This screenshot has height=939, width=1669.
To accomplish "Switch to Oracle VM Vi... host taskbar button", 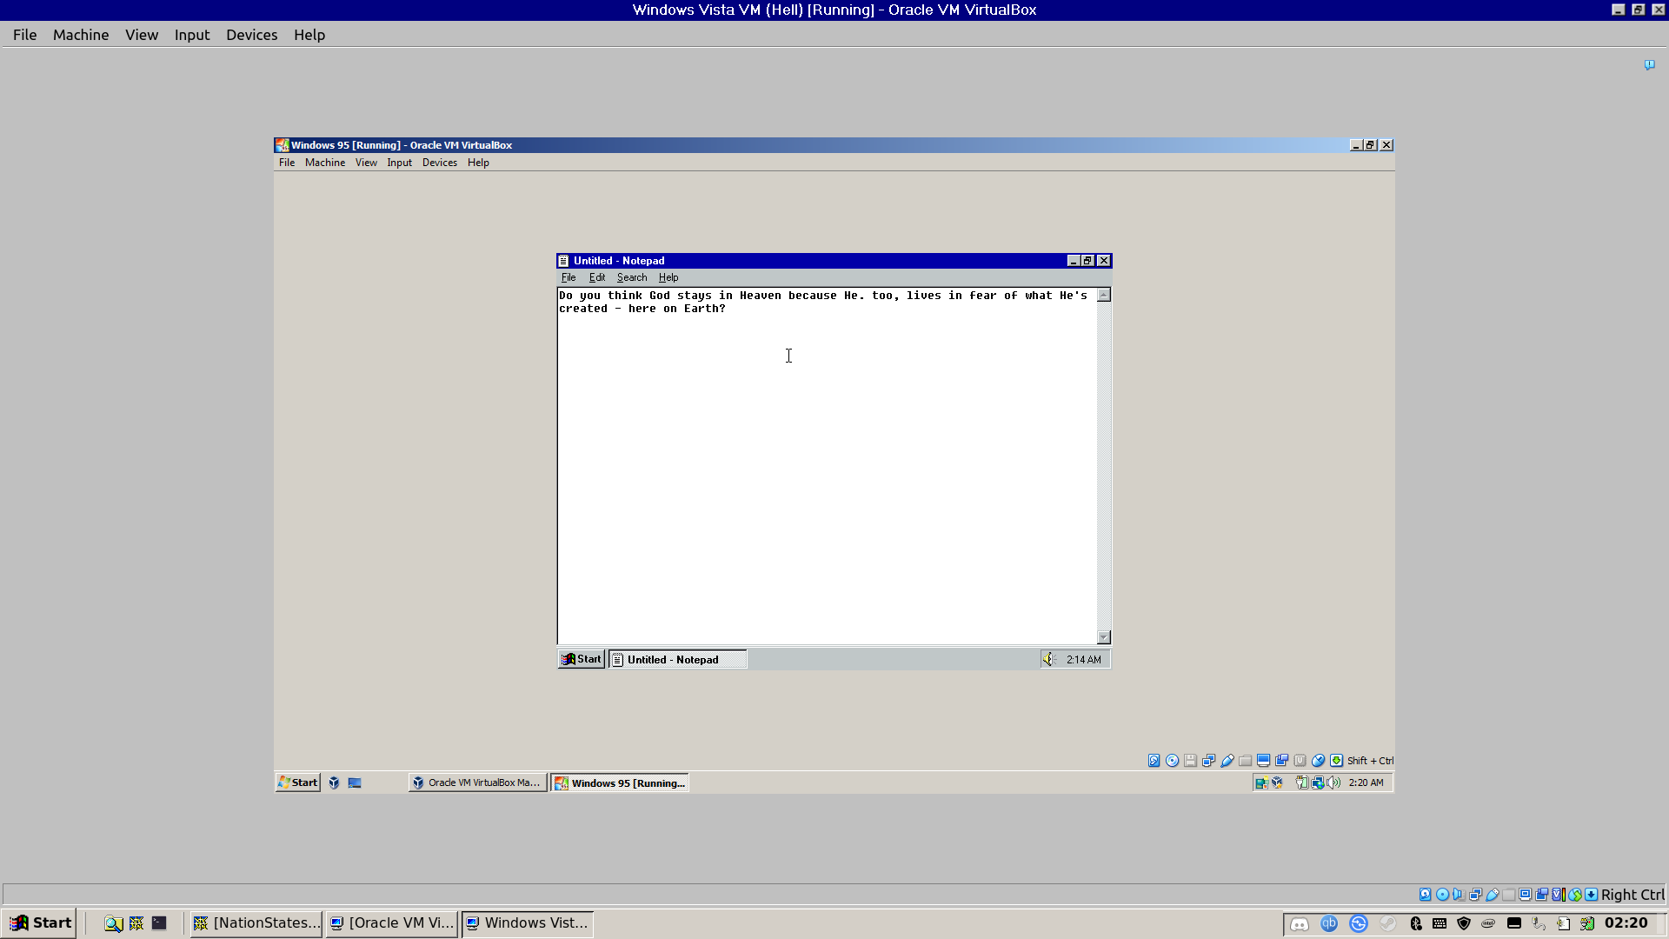I will coord(392,923).
